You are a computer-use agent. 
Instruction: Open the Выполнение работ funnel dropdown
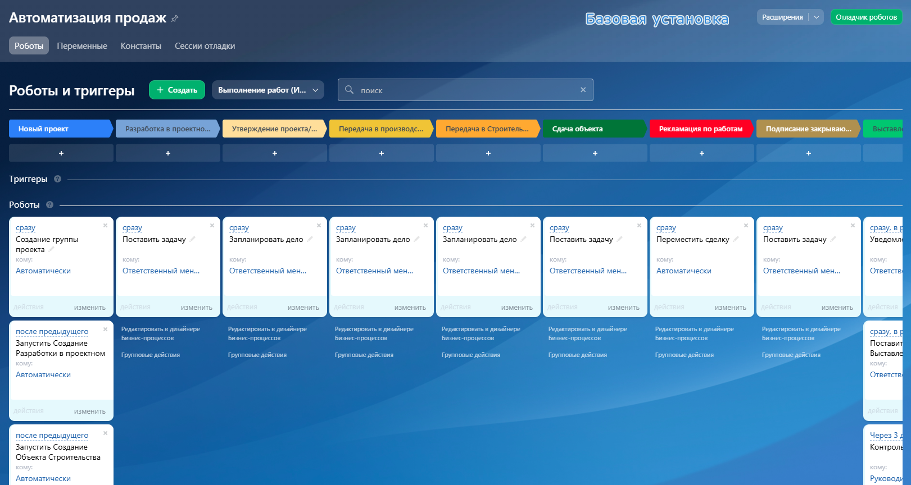[268, 90]
